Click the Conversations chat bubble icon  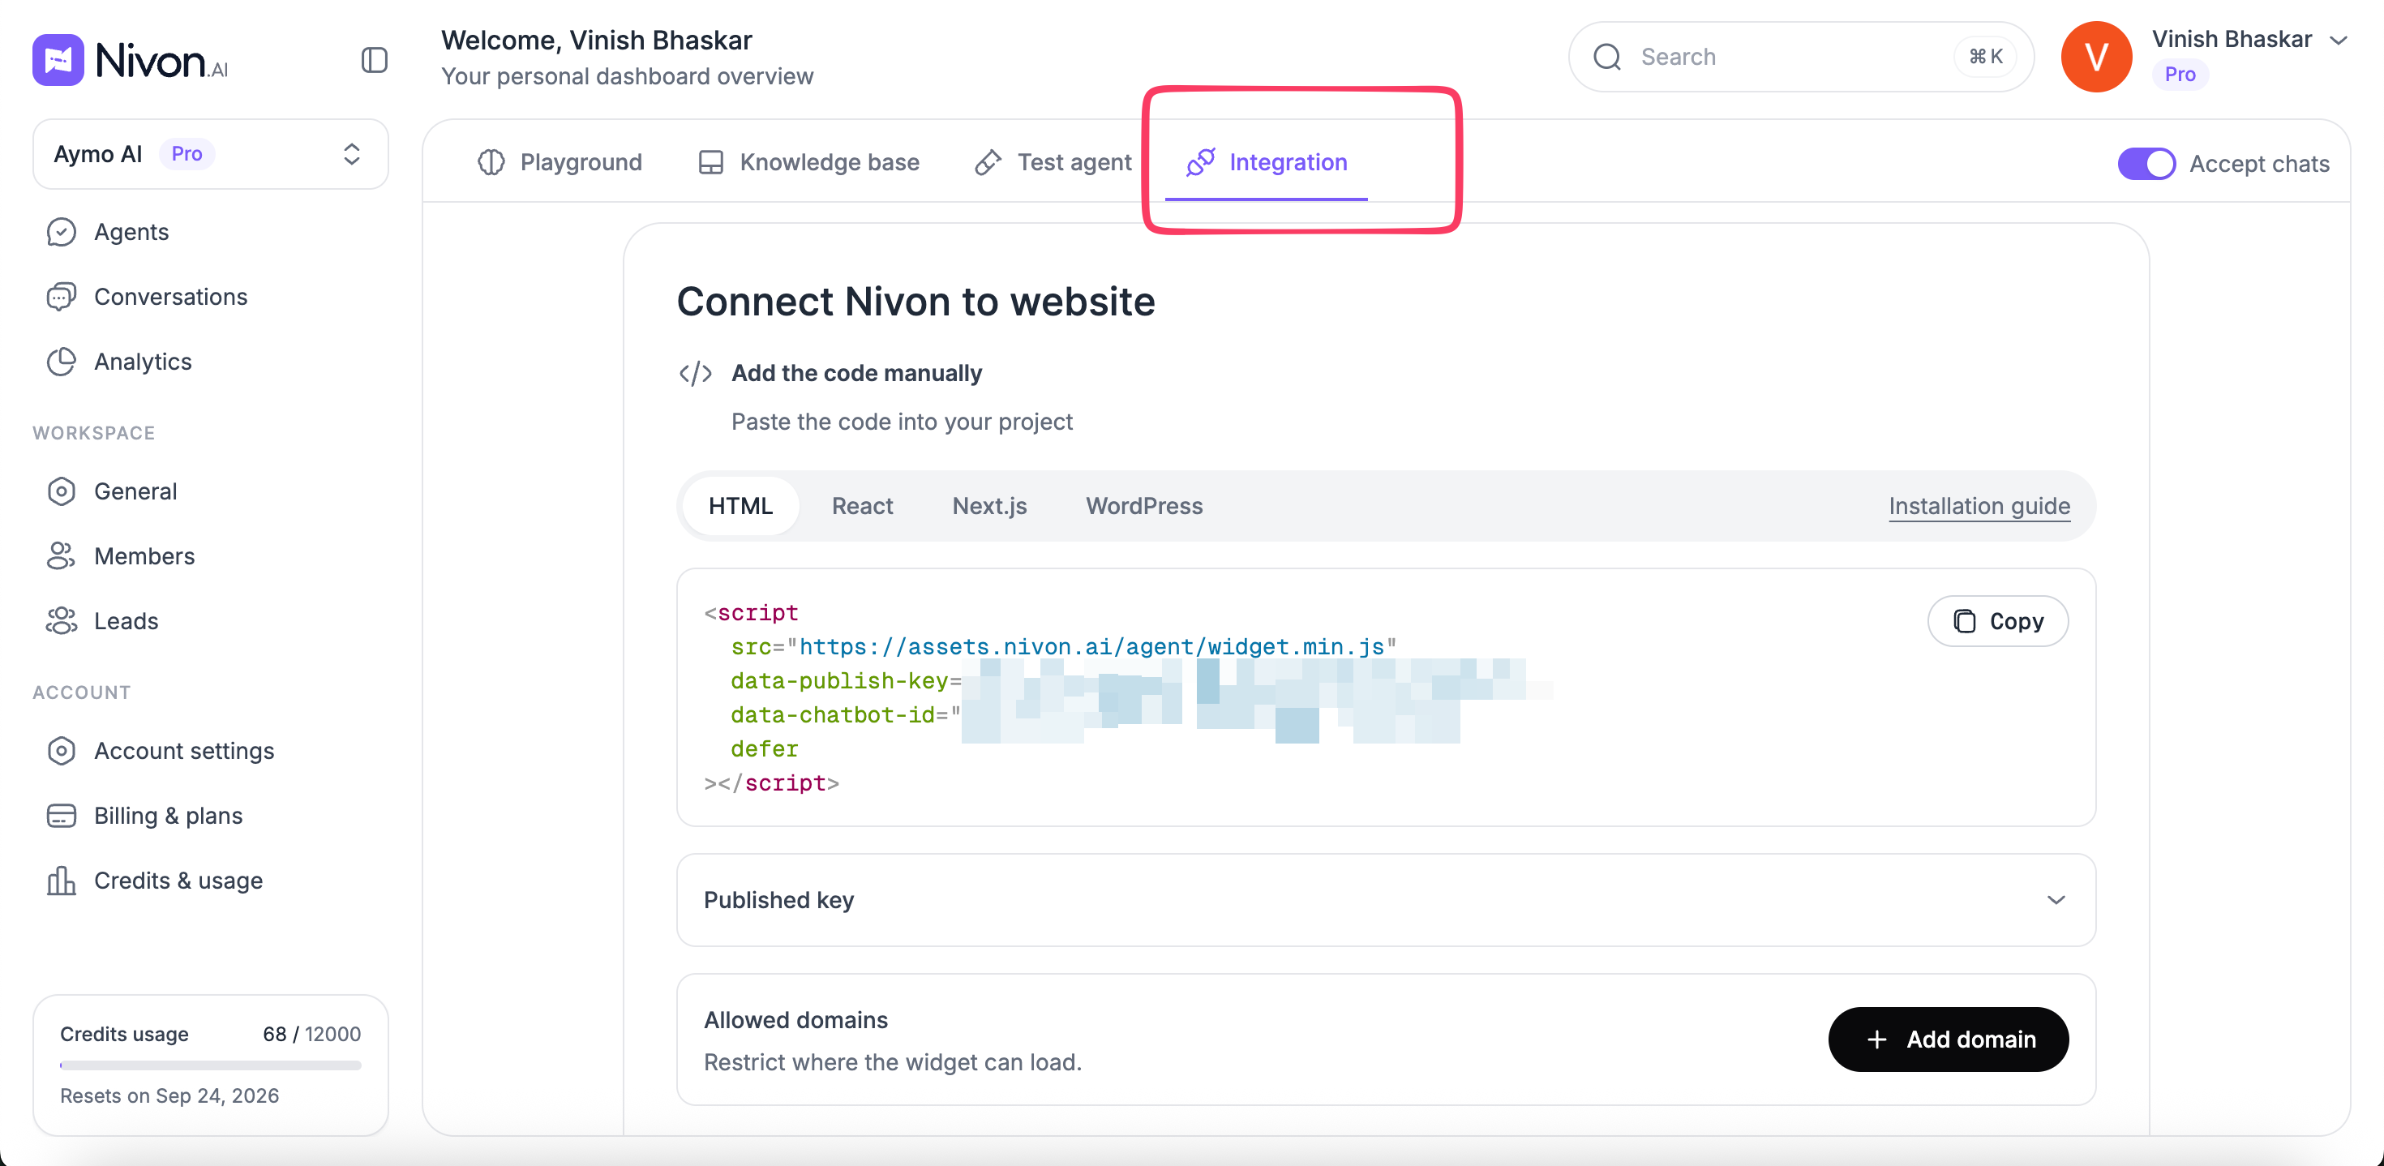(61, 296)
